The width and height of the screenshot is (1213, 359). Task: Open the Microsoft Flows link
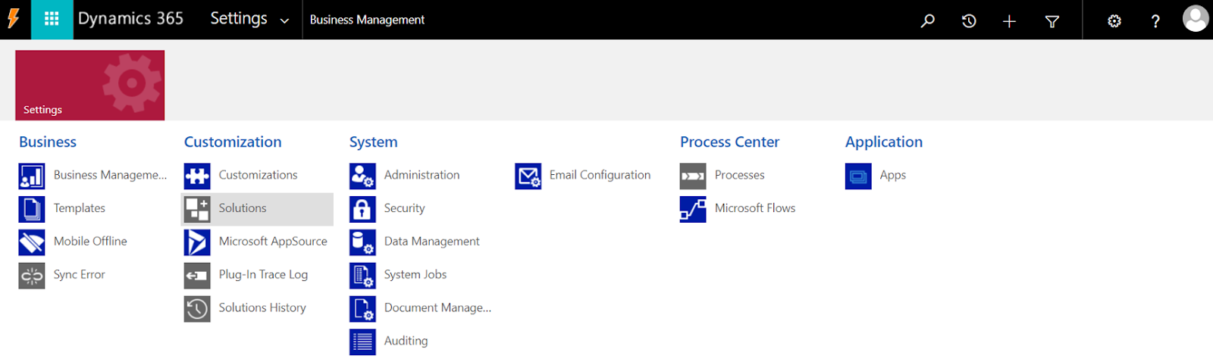[755, 208]
